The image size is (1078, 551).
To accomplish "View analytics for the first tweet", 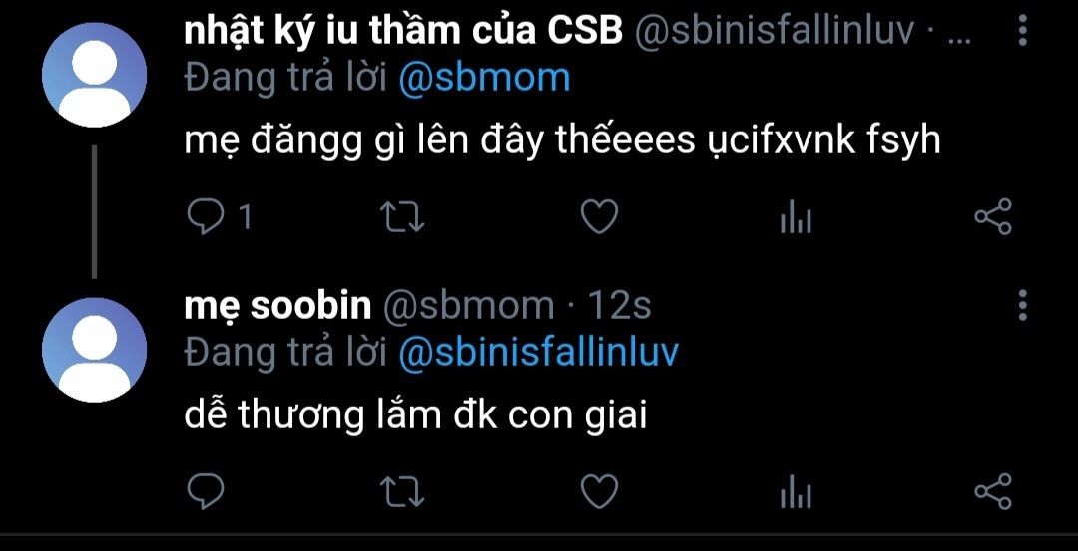I will (x=797, y=217).
